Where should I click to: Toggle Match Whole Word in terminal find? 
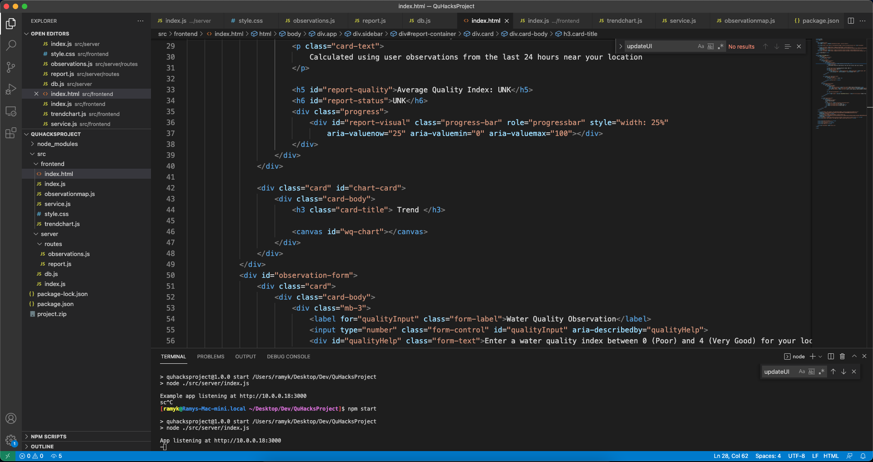(812, 372)
